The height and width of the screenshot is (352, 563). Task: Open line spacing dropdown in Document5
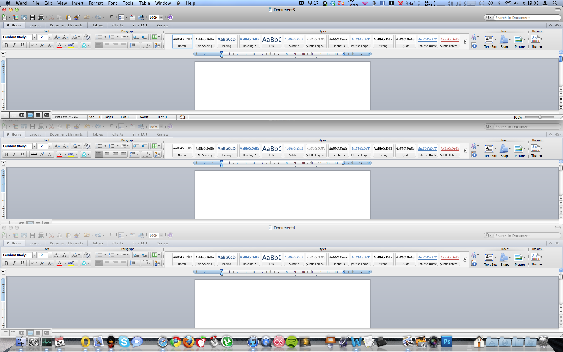(x=134, y=45)
